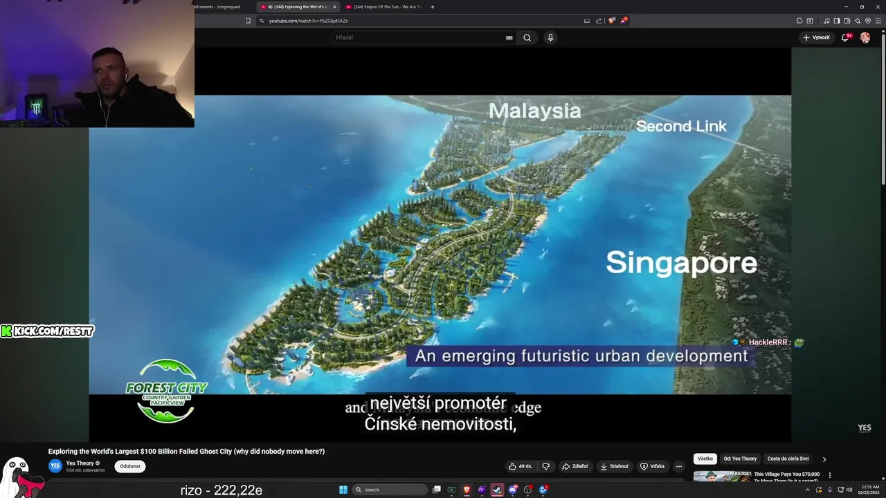Dislike the video with thumbs down

tap(545, 466)
